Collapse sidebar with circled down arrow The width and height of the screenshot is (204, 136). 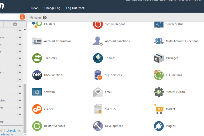tap(15, 24)
